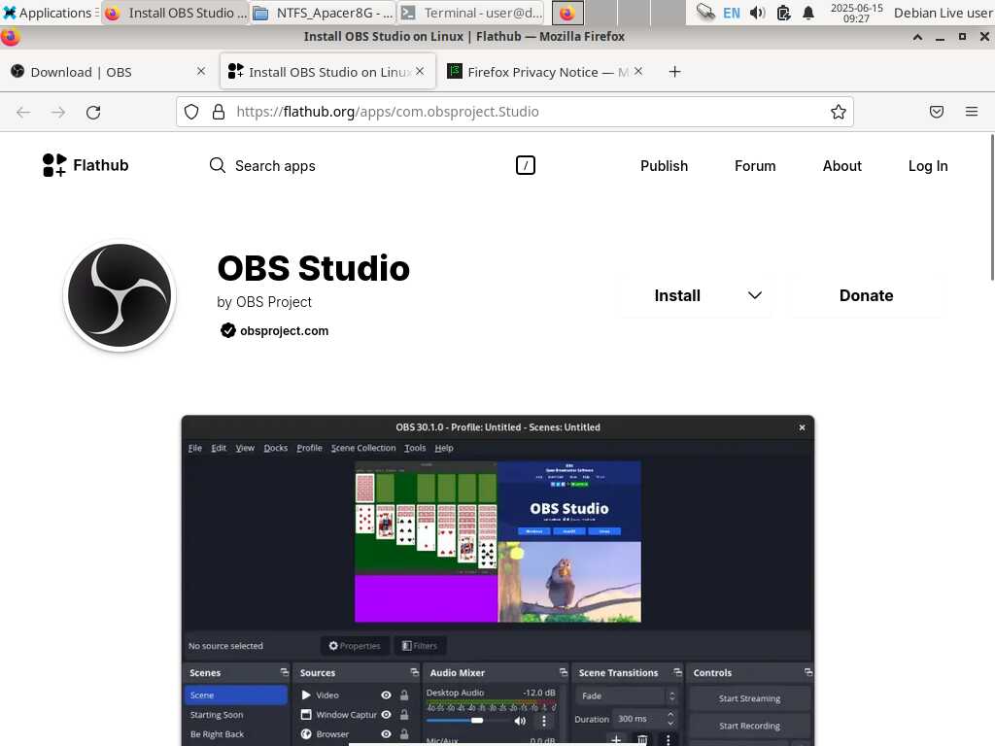Open the obsproject.com link

(284, 330)
